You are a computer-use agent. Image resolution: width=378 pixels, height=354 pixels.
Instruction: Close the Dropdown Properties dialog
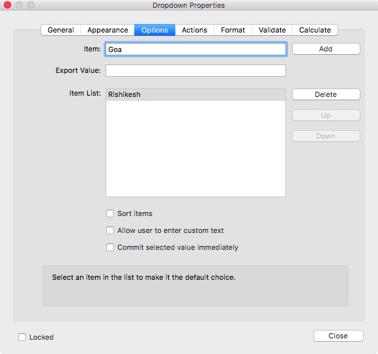click(338, 336)
